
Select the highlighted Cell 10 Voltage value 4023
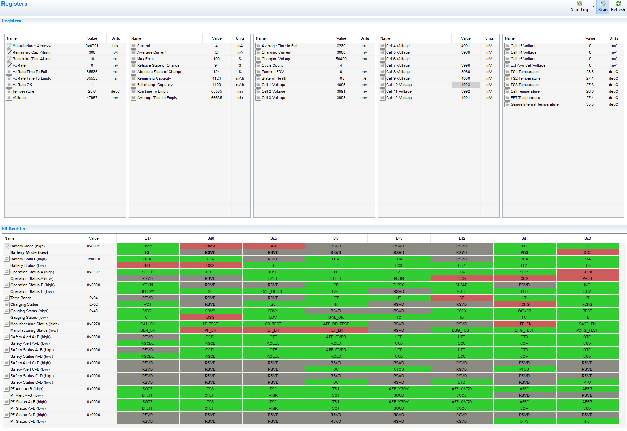click(466, 85)
